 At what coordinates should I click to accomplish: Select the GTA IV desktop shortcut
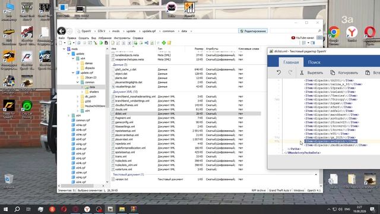pyautogui.click(x=45, y=11)
